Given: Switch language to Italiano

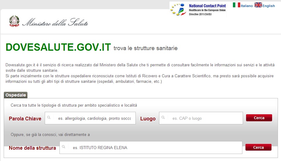Looking at the screenshot, I should (x=247, y=6).
